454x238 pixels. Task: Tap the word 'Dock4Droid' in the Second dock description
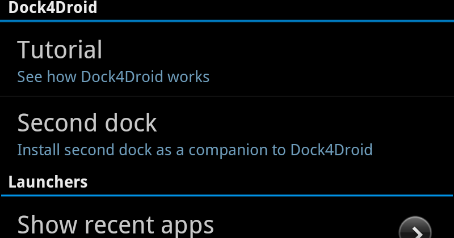[x=331, y=150]
